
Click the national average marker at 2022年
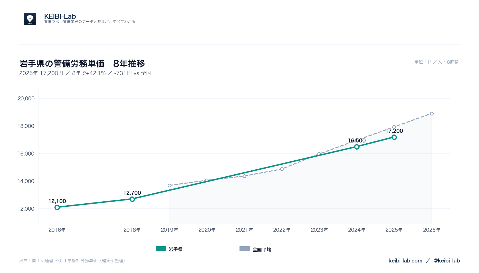click(282, 169)
